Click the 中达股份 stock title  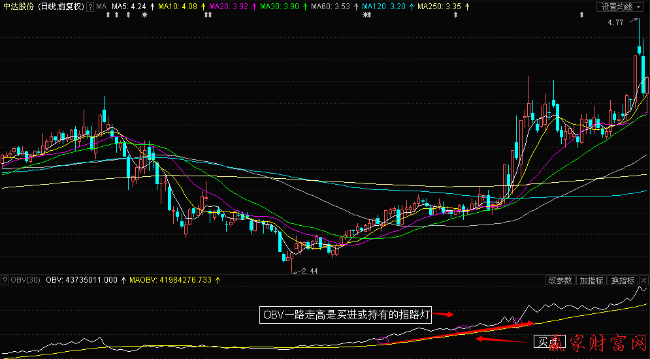tap(18, 7)
